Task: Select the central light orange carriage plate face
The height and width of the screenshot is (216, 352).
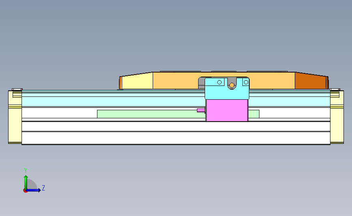Action: pos(175,81)
